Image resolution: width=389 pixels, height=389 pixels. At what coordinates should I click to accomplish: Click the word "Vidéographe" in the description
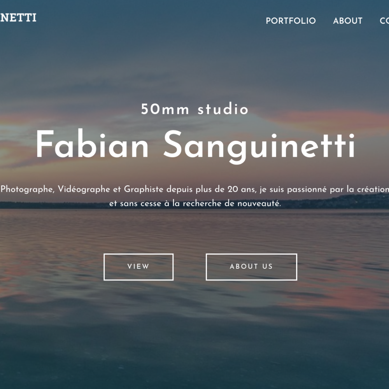(84, 189)
